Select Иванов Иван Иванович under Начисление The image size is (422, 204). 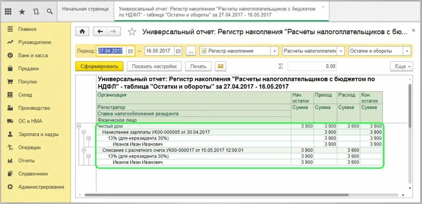pos(194,144)
